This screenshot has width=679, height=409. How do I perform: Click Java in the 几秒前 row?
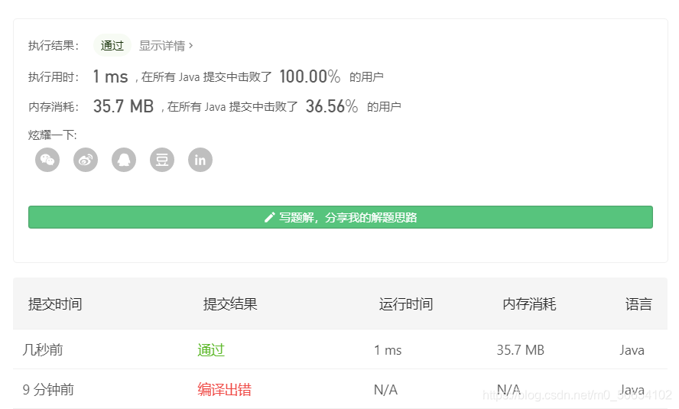(632, 349)
